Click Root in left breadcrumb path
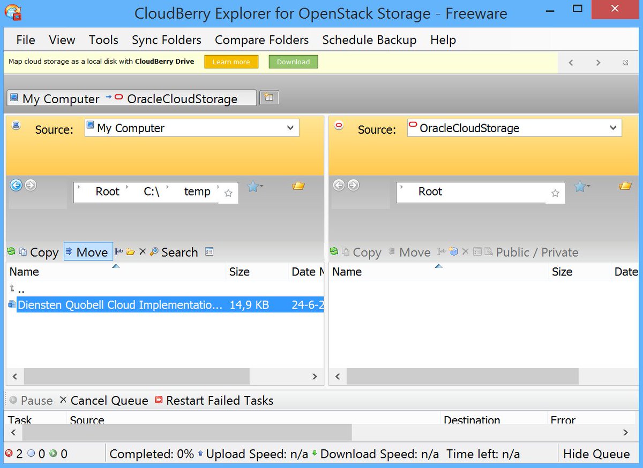 [x=107, y=191]
